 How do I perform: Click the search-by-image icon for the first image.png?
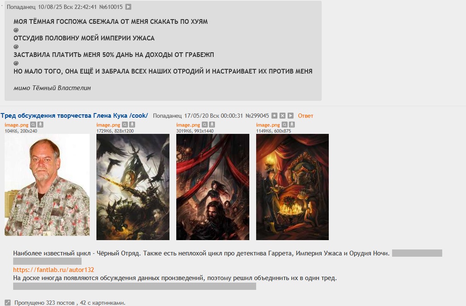coord(33,125)
